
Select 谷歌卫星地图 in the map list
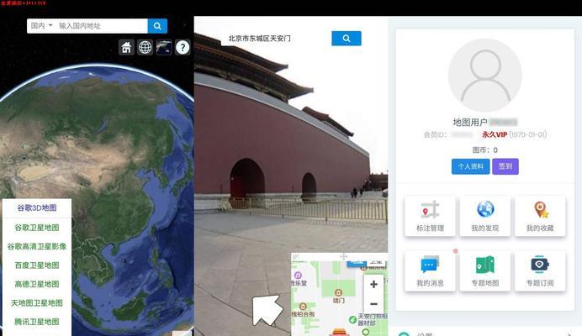(x=37, y=228)
